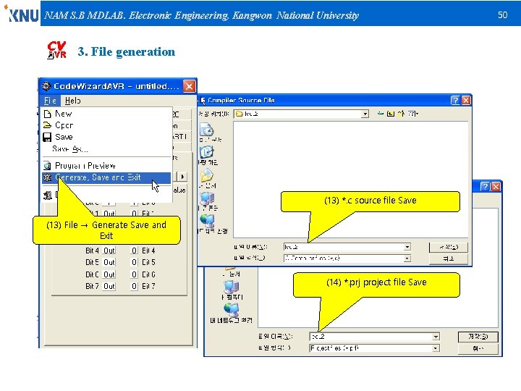Open the File menu in CodeWizardAVR
The image size is (521, 391).
point(50,101)
